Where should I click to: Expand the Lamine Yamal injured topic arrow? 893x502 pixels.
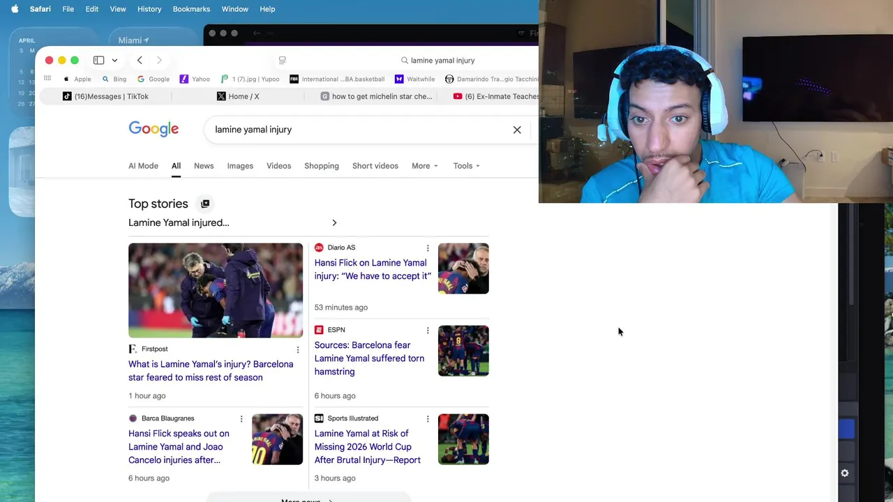coord(334,223)
